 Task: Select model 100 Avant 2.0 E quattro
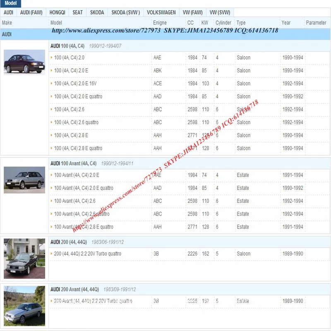pyautogui.click(x=84, y=188)
